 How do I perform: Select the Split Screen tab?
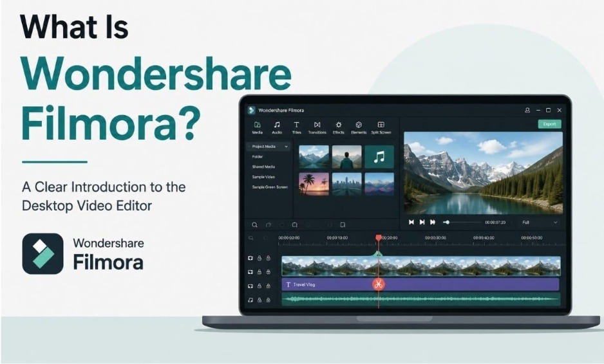381,128
